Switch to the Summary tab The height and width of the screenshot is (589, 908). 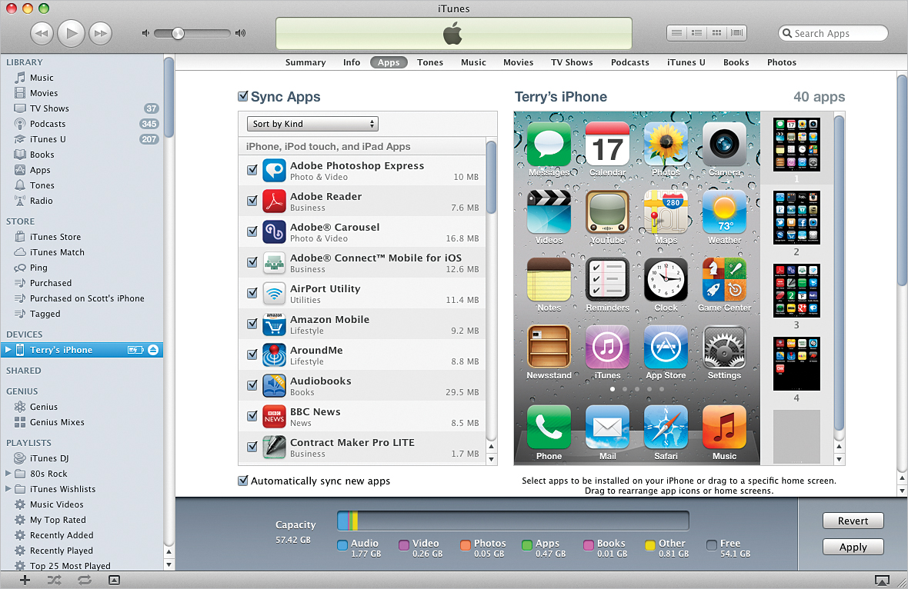point(305,62)
